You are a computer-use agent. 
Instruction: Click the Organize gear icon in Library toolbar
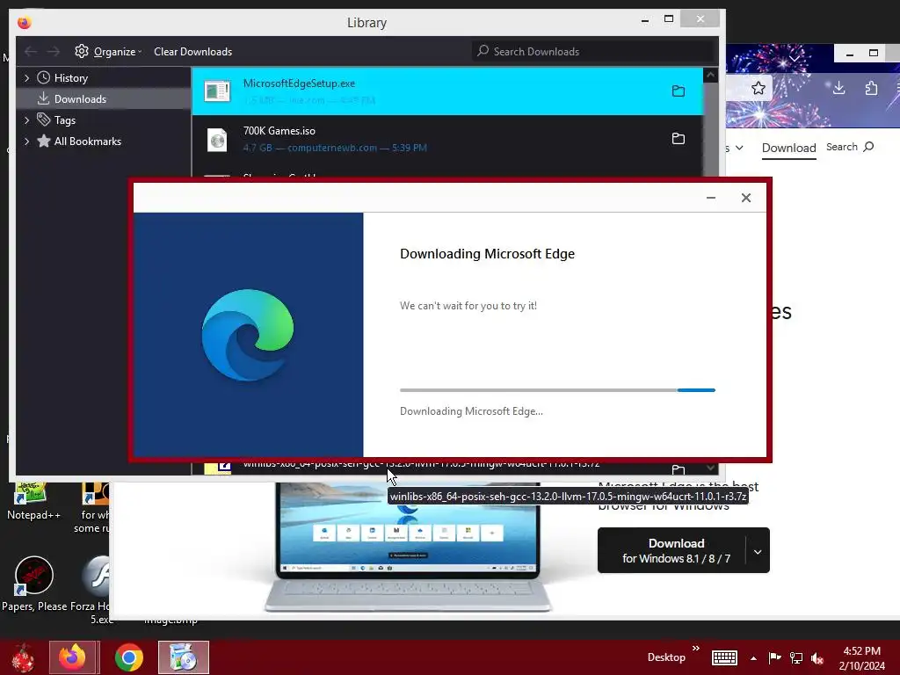coord(82,51)
